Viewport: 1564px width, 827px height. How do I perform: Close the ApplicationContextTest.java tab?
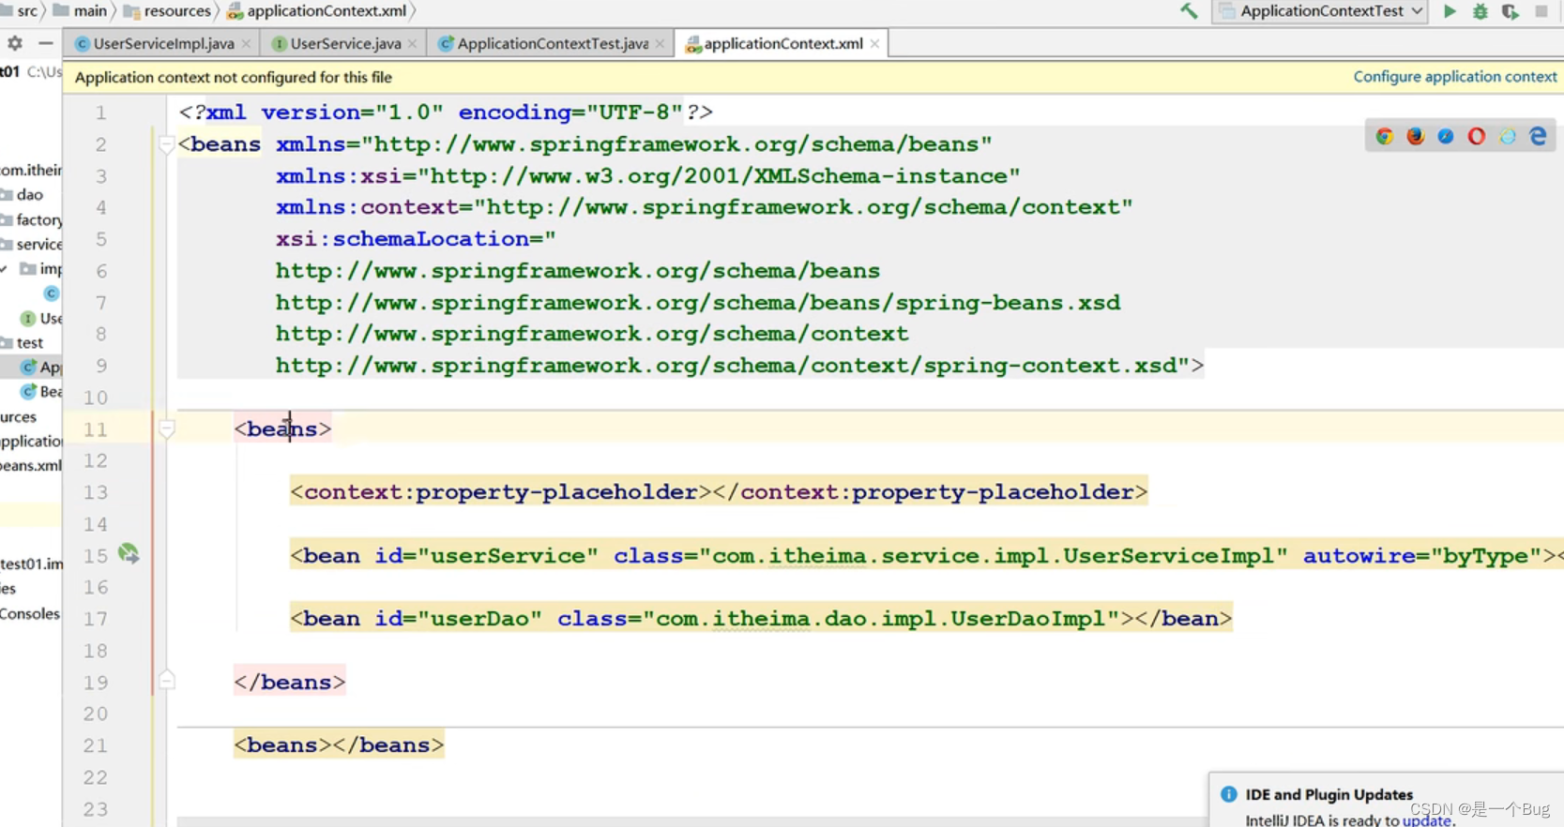(x=660, y=44)
